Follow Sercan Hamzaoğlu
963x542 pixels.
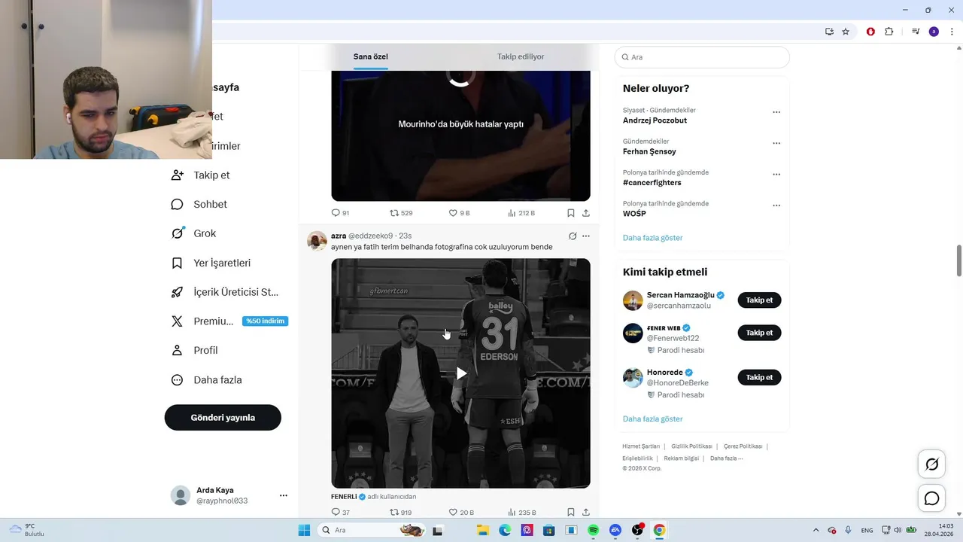[x=759, y=300]
